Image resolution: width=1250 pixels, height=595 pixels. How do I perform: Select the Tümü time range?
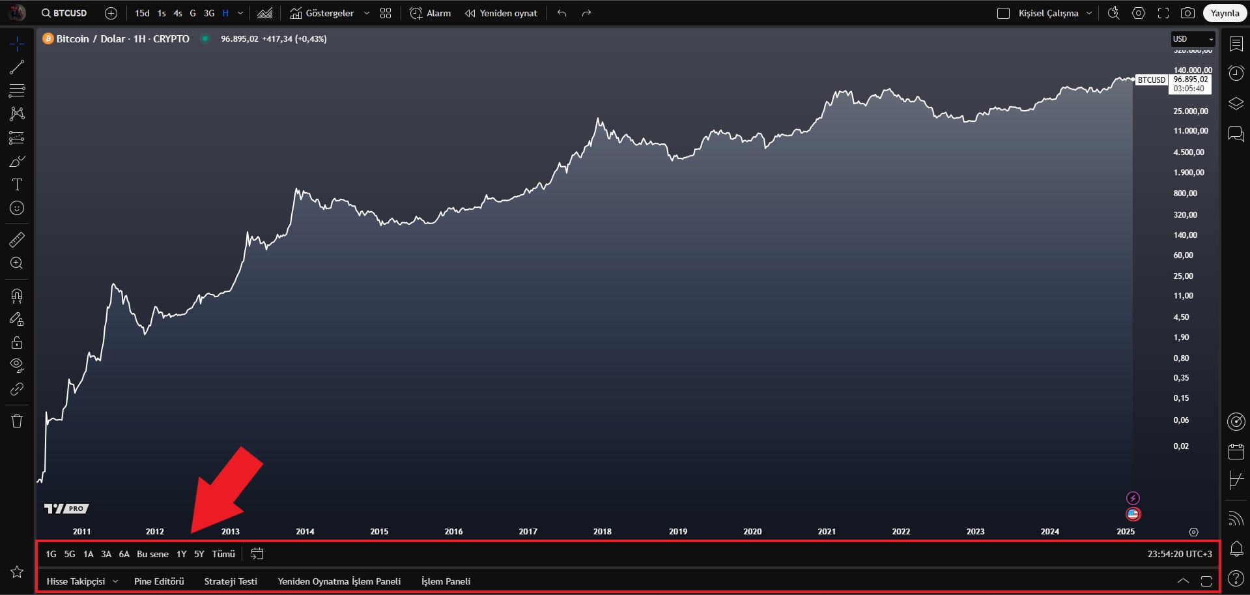pyautogui.click(x=223, y=554)
